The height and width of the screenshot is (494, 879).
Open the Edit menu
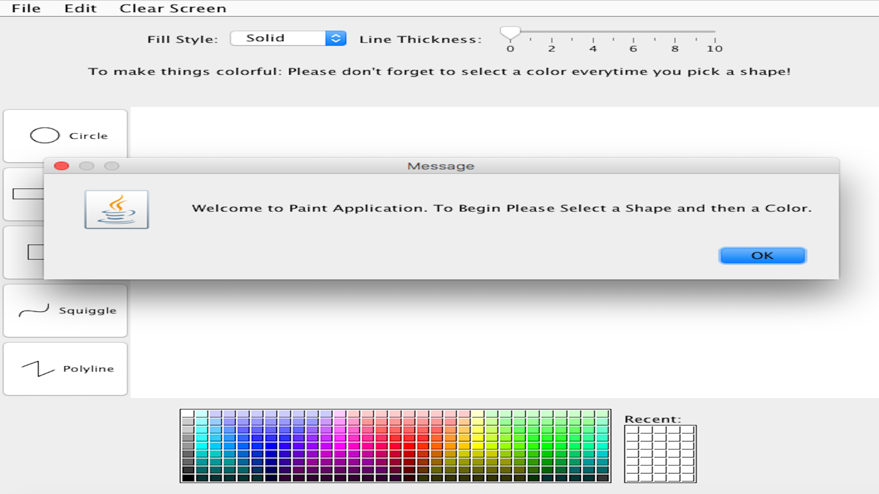tap(81, 8)
